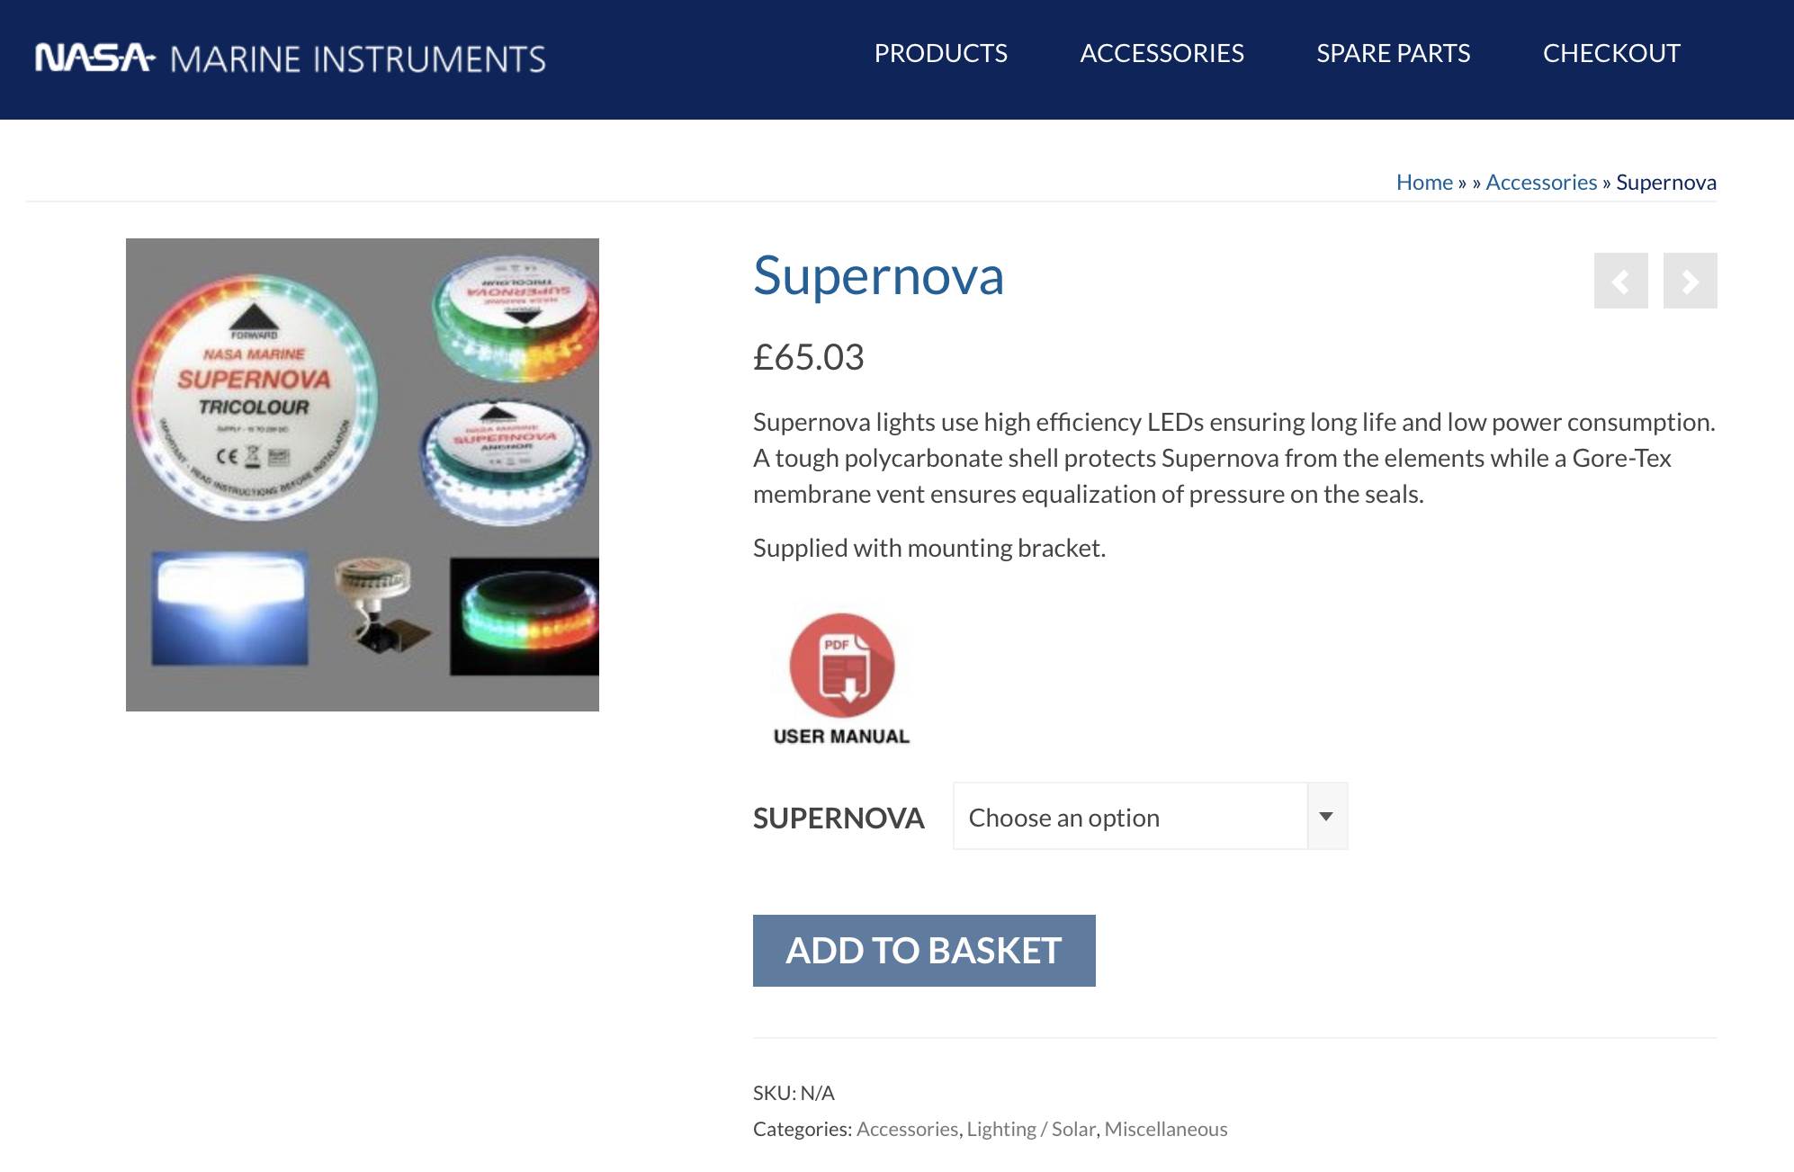Open the PDF user manual icon
Viewport: 1794px width, 1172px height.
click(x=841, y=666)
